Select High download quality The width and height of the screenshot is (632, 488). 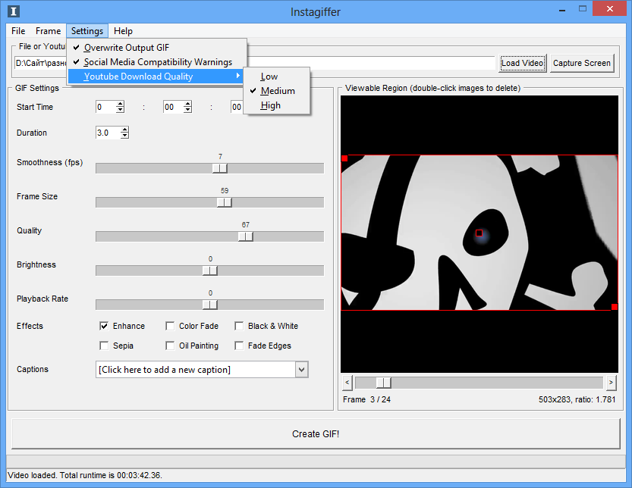tap(276, 105)
